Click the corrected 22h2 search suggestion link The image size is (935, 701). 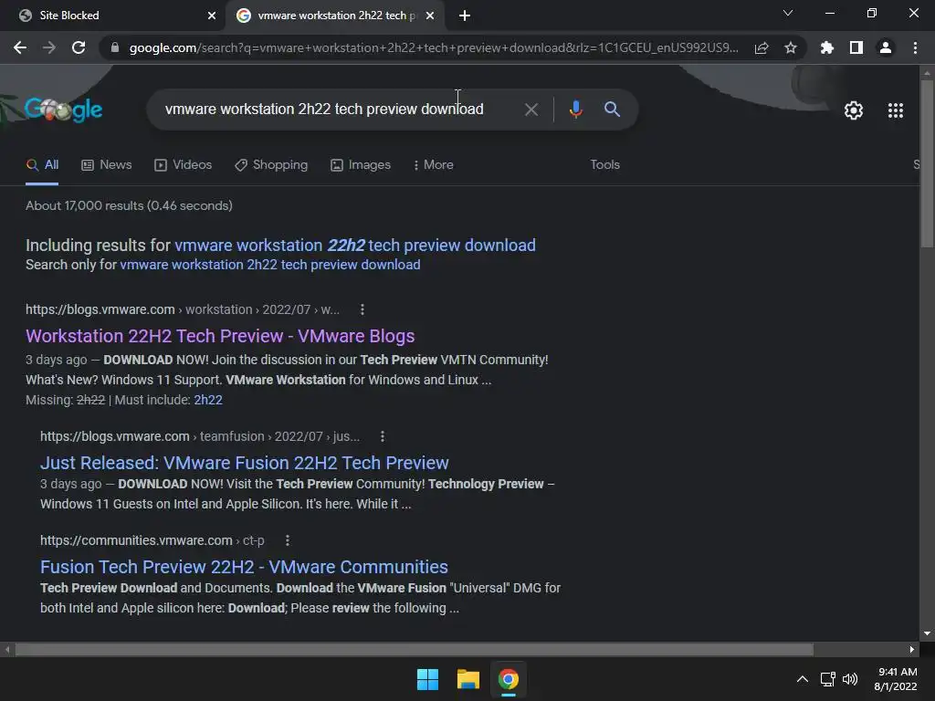pyautogui.click(x=355, y=245)
